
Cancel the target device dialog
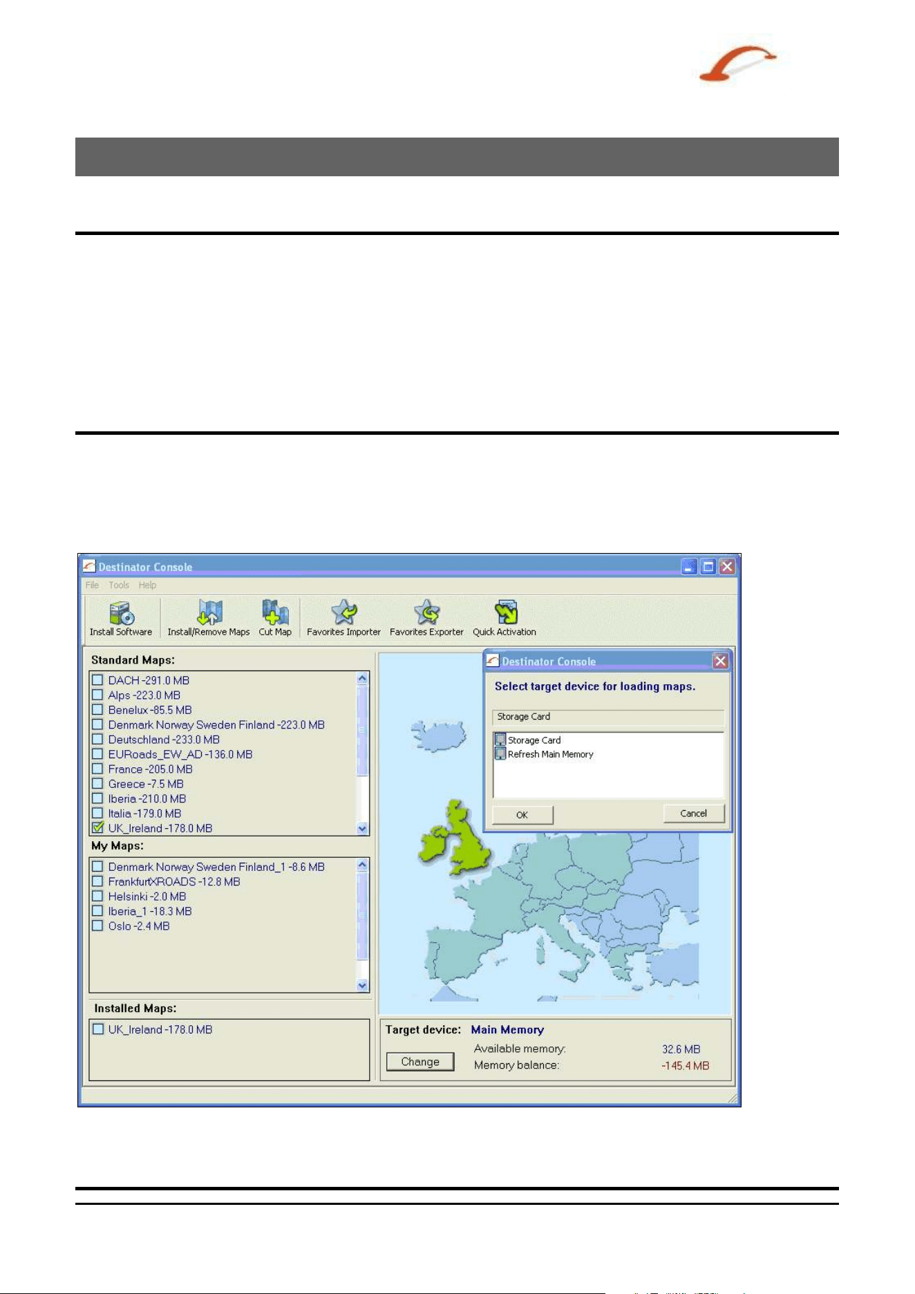click(x=694, y=814)
